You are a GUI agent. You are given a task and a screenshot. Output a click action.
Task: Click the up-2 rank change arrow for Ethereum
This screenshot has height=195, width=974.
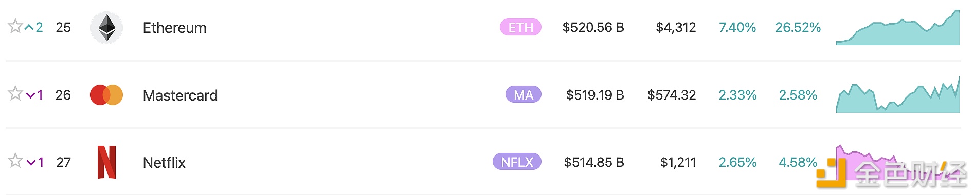tap(34, 27)
